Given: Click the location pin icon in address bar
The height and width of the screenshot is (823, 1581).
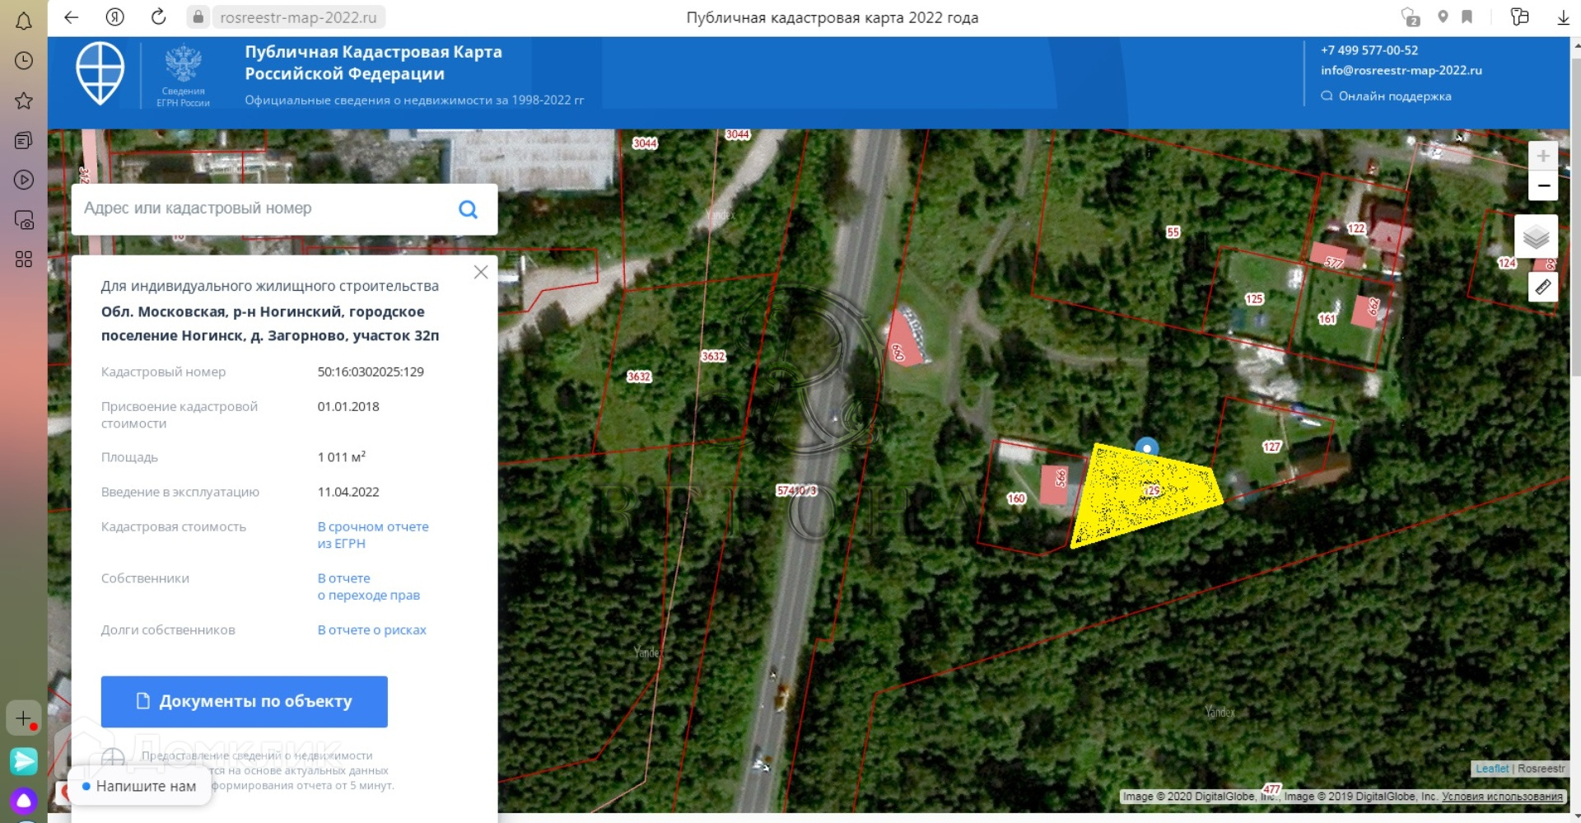Looking at the screenshot, I should pos(1443,16).
